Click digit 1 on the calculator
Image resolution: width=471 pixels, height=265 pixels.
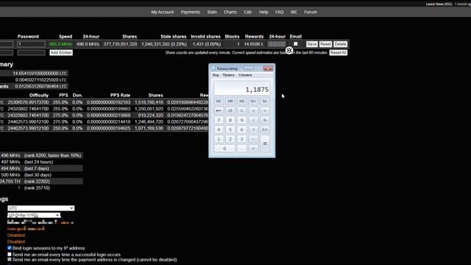[219, 139]
